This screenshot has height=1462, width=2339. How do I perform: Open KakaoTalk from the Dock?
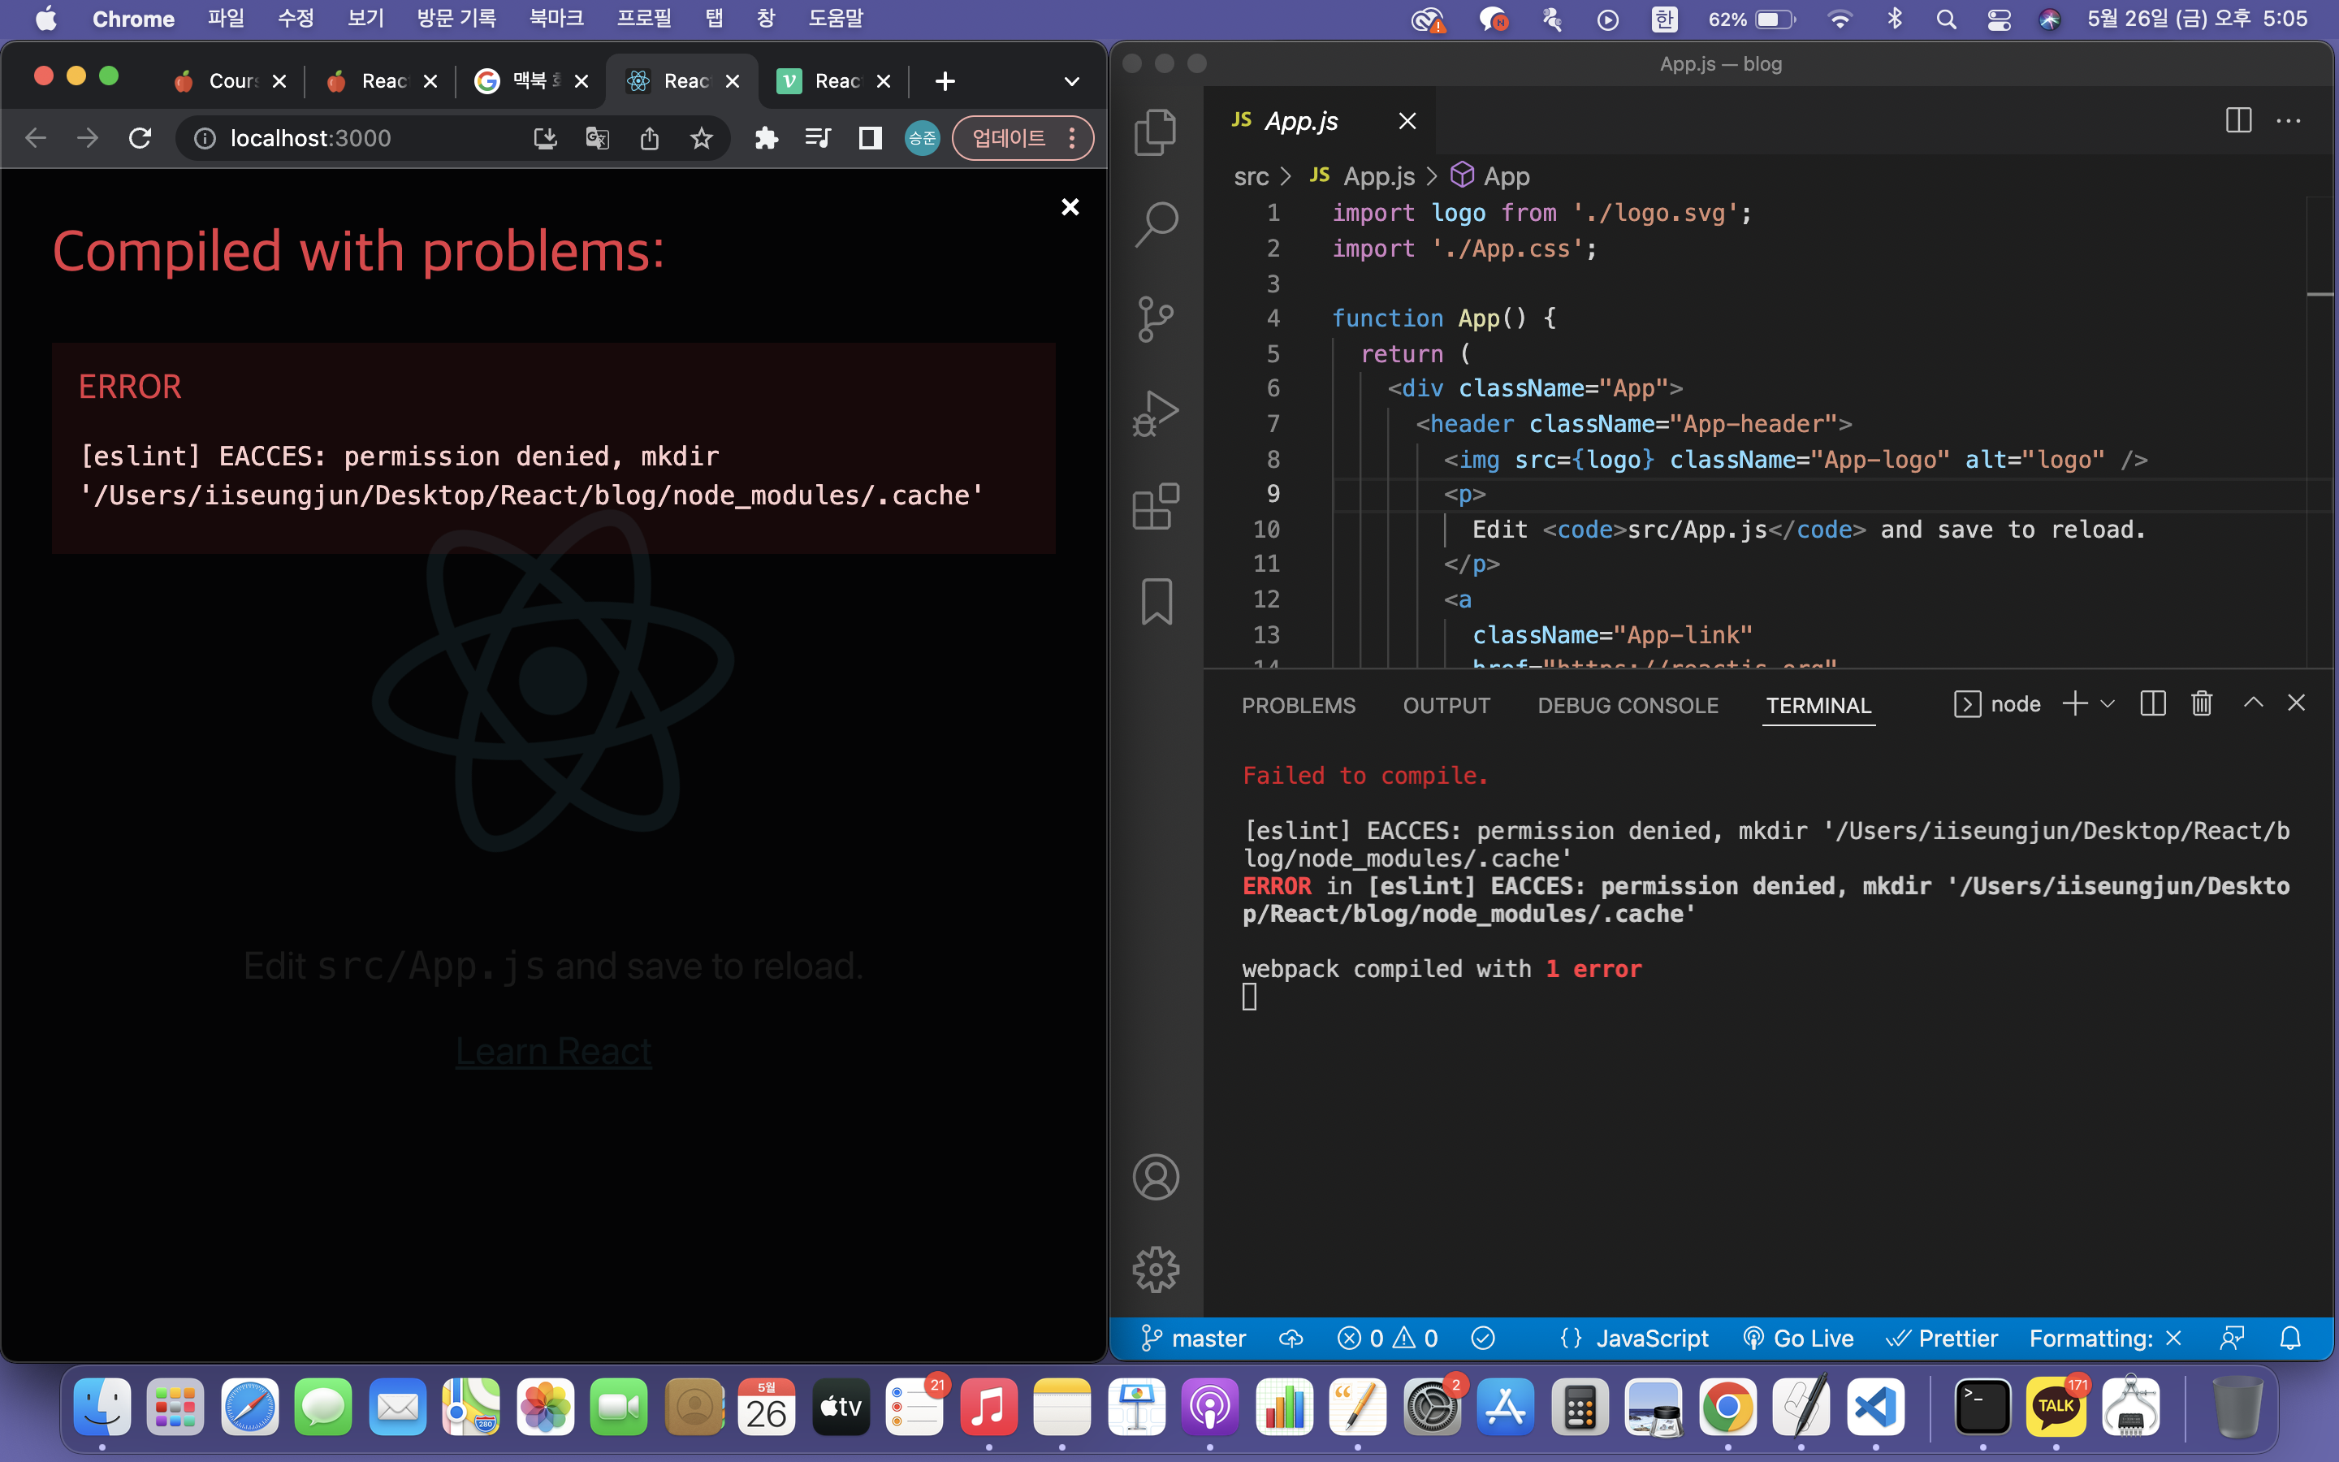pyautogui.click(x=2055, y=1406)
